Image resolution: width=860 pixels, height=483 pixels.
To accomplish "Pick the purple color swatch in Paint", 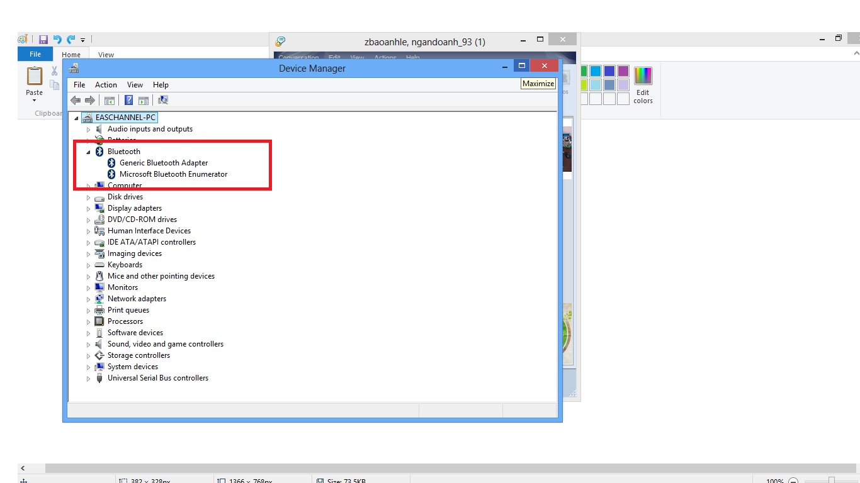I will [x=623, y=71].
